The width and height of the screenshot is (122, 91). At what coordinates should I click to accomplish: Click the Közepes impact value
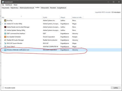pyautogui.click(x=75, y=37)
